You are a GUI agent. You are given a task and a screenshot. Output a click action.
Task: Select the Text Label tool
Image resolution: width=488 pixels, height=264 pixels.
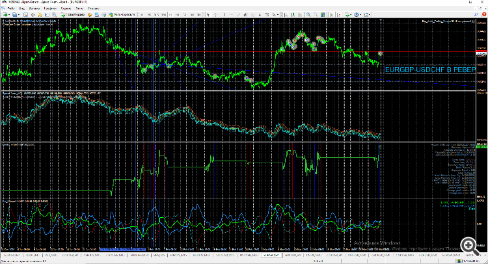pos(267,14)
